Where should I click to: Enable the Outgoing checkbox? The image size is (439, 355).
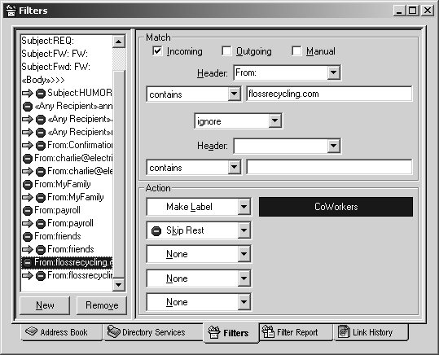click(x=226, y=51)
